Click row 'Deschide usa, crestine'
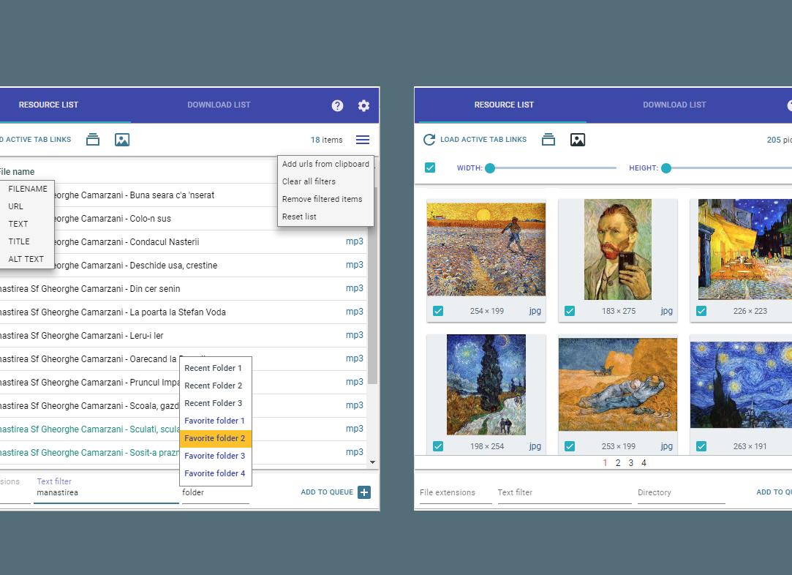 tap(183, 266)
